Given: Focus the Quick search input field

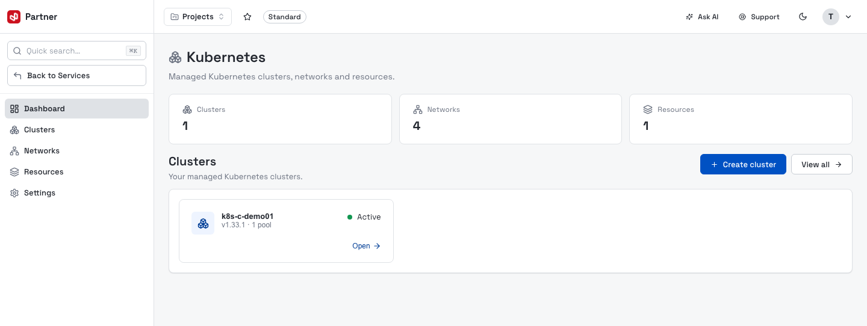Looking at the screenshot, I should [x=76, y=51].
